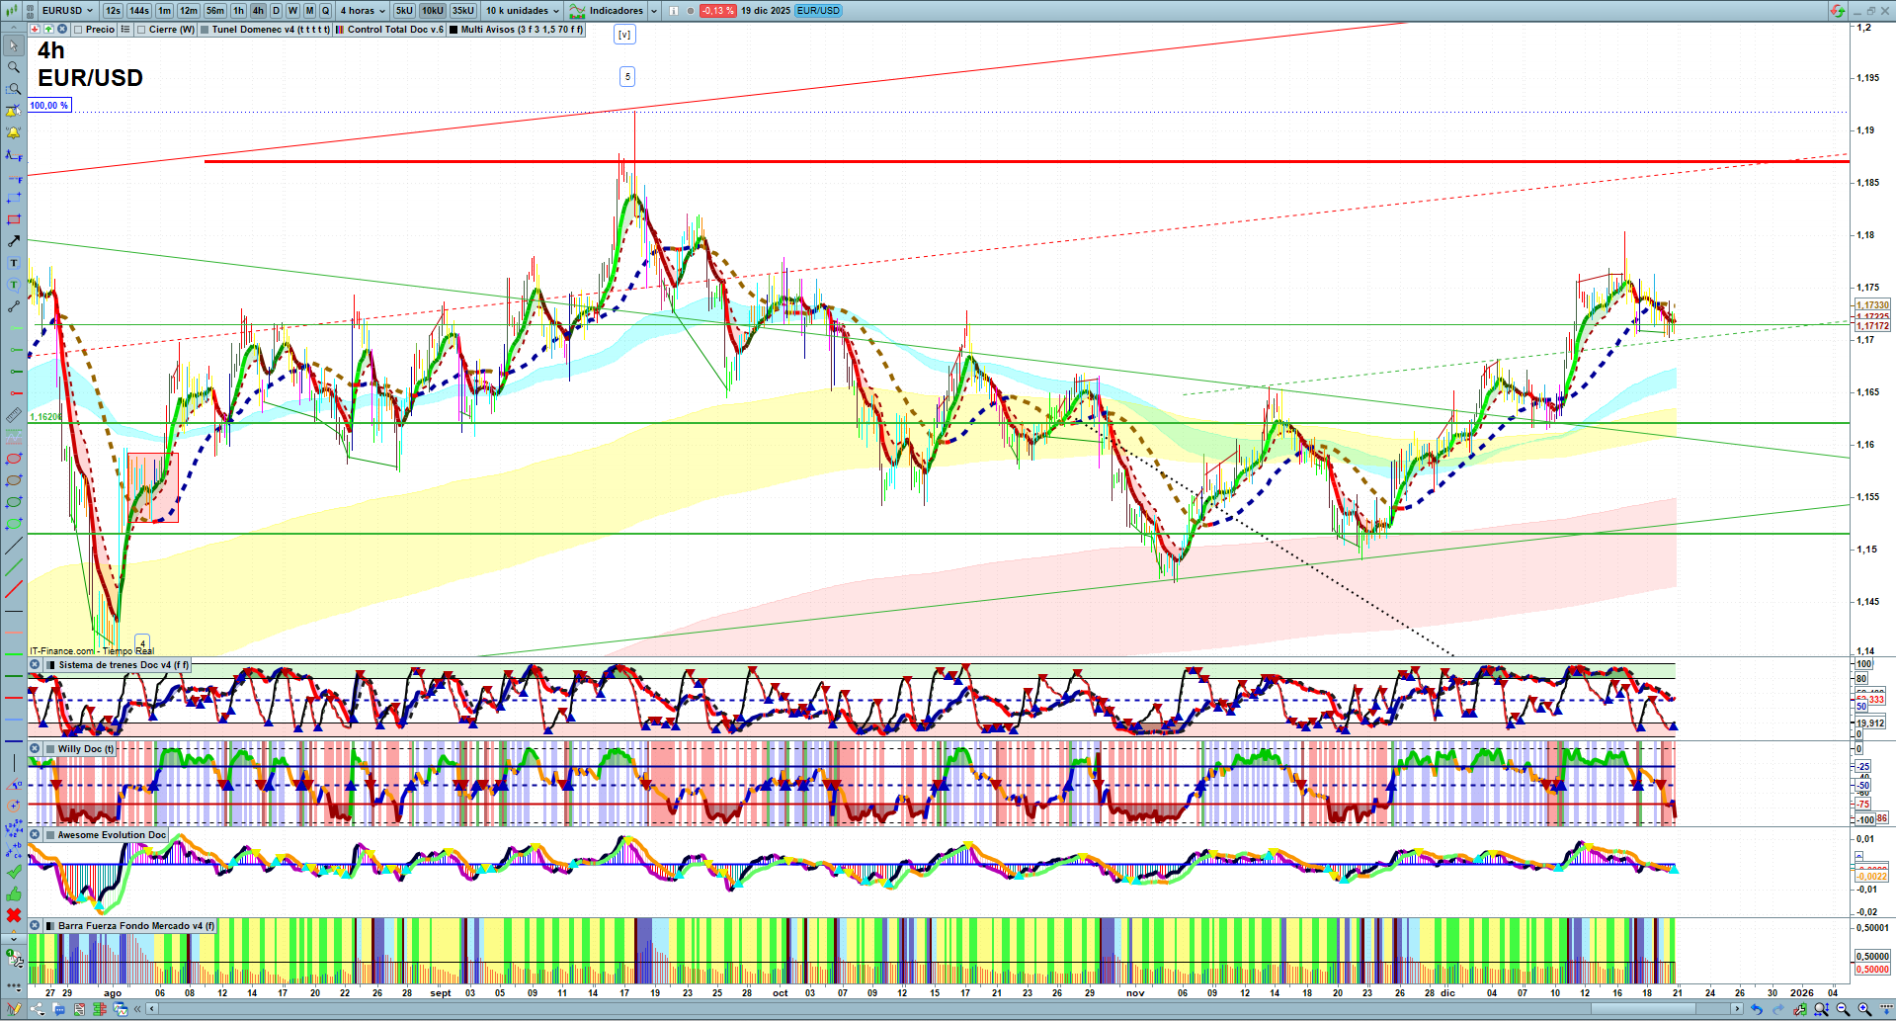Viewport: 1896px width, 1021px height.
Task: Open the EURUSD symbol dropdown
Action: point(67,11)
